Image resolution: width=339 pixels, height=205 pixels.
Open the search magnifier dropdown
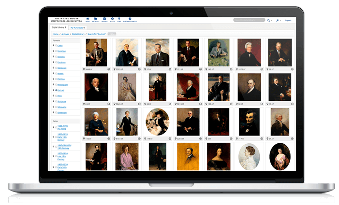270,20
